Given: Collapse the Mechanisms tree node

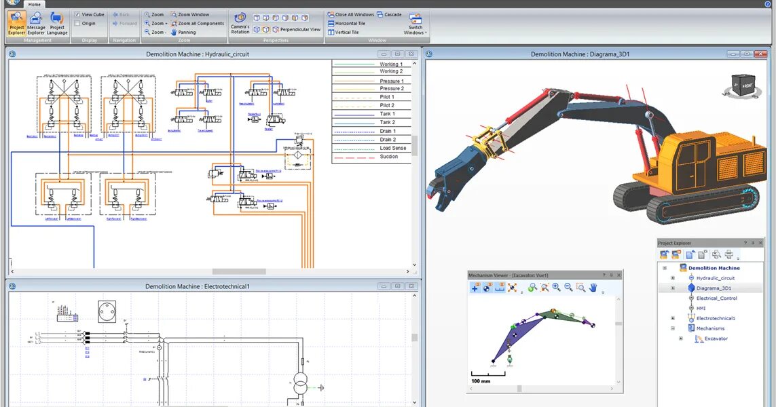Looking at the screenshot, I should [x=673, y=328].
